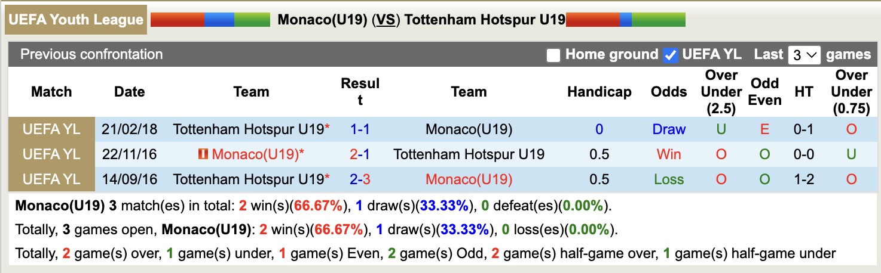881x273 pixels.
Task: Click the red Monaco(U19) in the 14/09/16 row
Action: [469, 179]
